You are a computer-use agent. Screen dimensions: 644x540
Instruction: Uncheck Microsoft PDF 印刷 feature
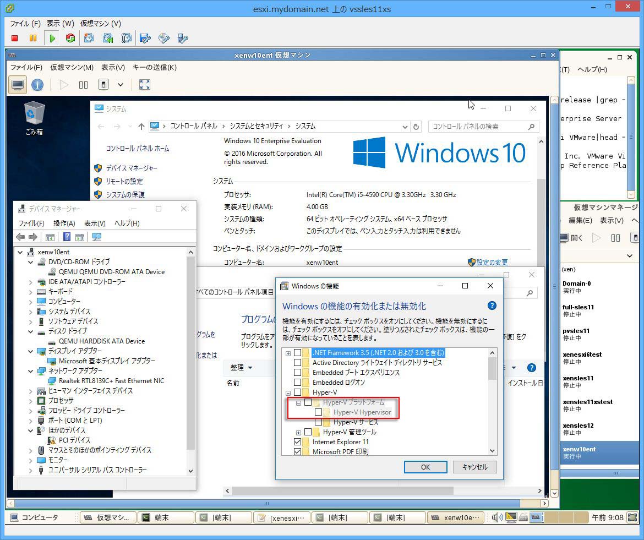[297, 452]
